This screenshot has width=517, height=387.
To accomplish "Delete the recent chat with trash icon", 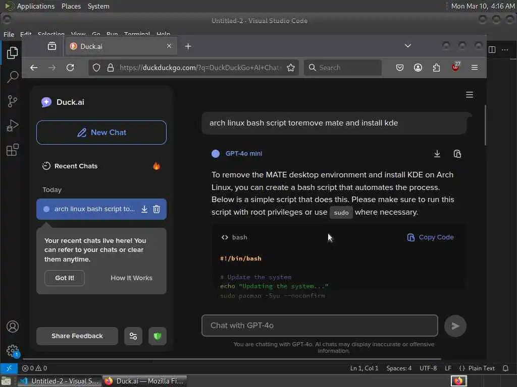I will 157,209.
